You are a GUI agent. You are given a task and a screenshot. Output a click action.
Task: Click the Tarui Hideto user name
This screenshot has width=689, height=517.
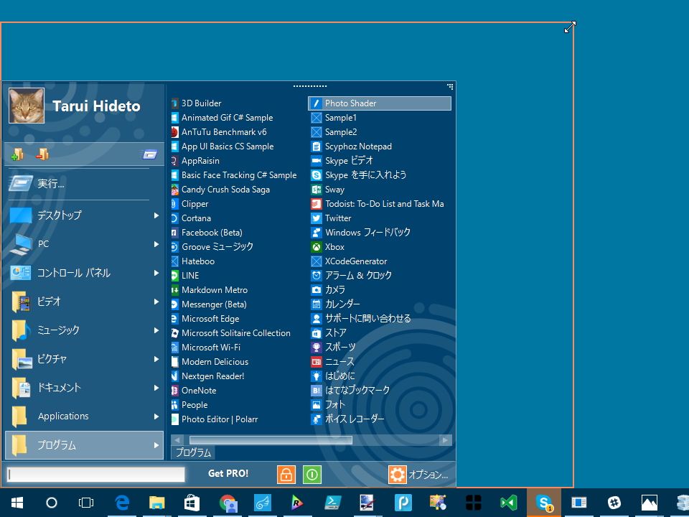tap(96, 106)
